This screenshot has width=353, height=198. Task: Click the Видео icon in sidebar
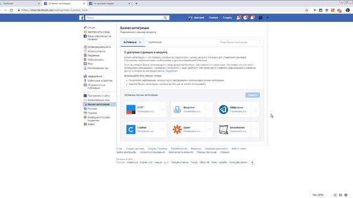tap(85, 124)
